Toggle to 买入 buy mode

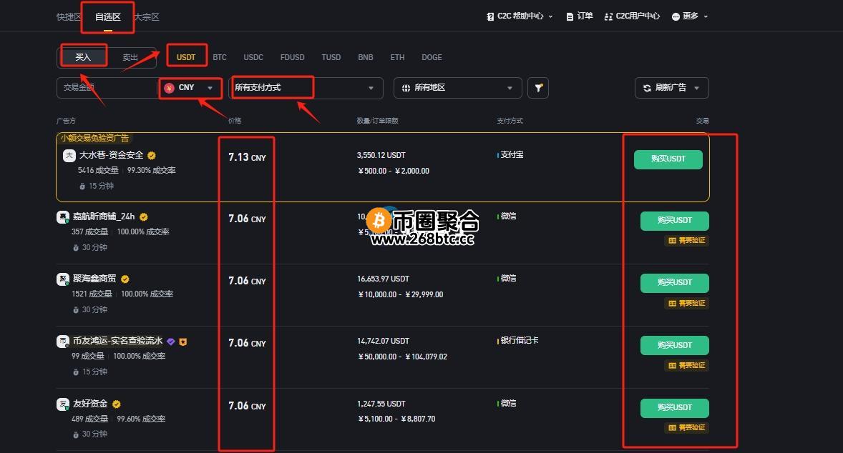point(83,57)
